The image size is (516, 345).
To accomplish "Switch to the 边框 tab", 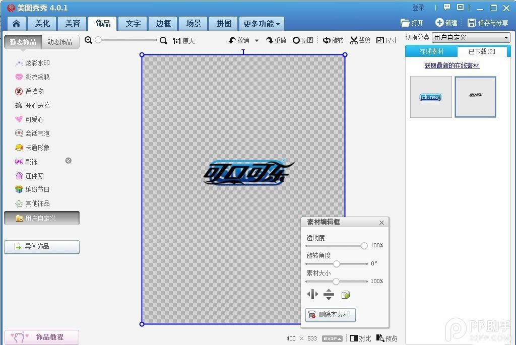I will [x=163, y=23].
